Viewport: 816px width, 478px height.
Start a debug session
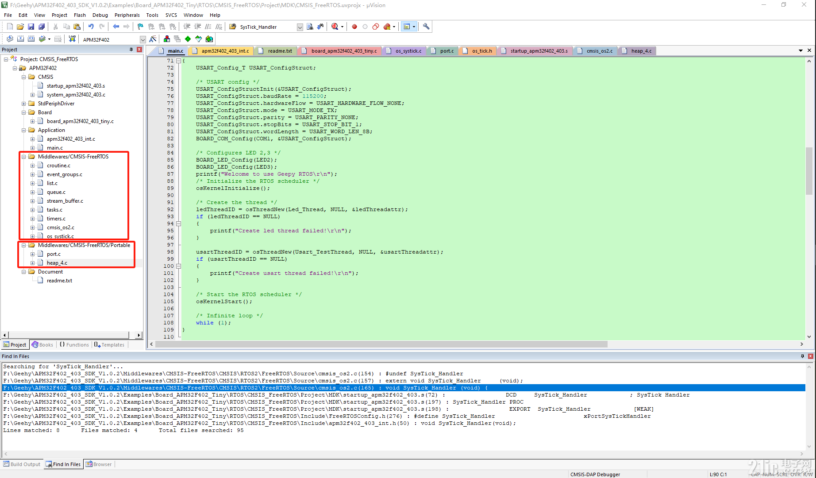(335, 27)
